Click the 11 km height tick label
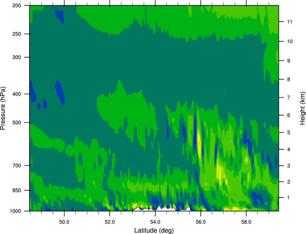This screenshot has height=234, width=306. [289, 22]
